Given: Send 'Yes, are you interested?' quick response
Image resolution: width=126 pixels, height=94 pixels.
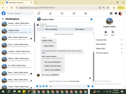Looking at the screenshot, I should pos(53,62).
